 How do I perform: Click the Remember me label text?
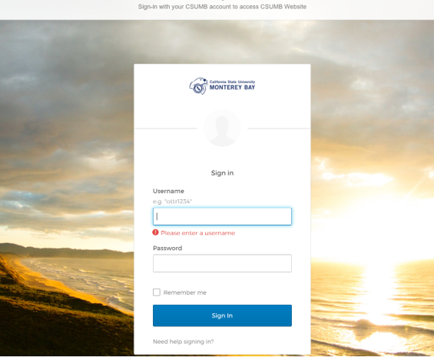[184, 292]
